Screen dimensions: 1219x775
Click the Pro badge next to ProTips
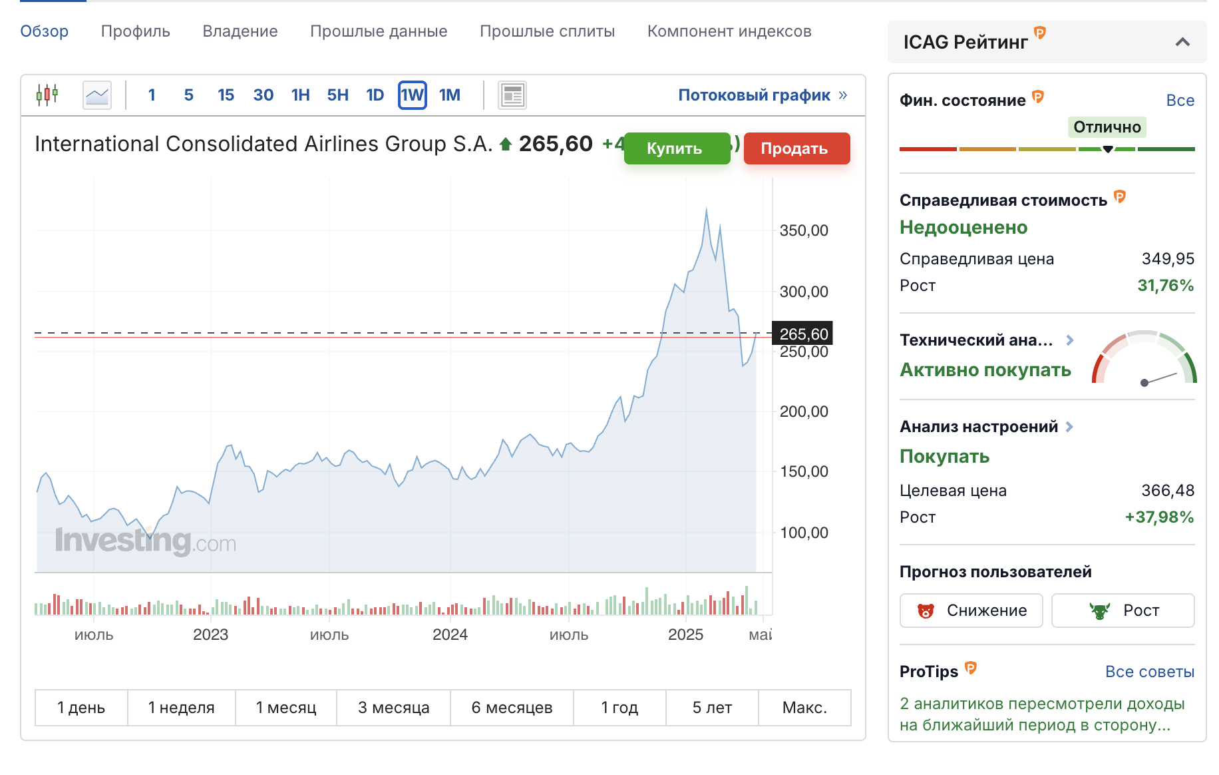971,667
